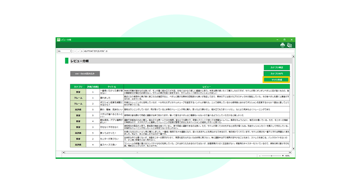Select review text in 壊れました row
Viewport: 351px width, 193px height.
(x=207, y=98)
